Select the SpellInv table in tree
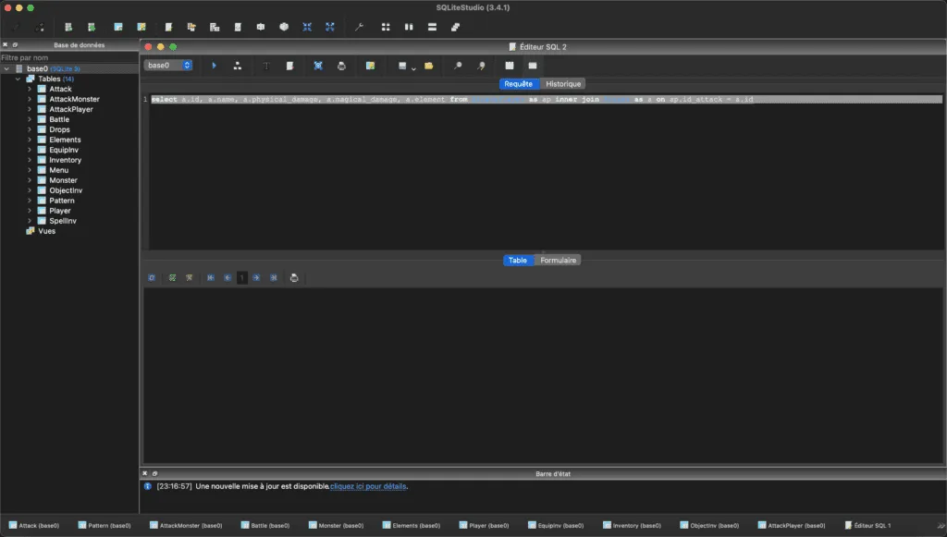Screen dimensions: 947x537 point(63,221)
